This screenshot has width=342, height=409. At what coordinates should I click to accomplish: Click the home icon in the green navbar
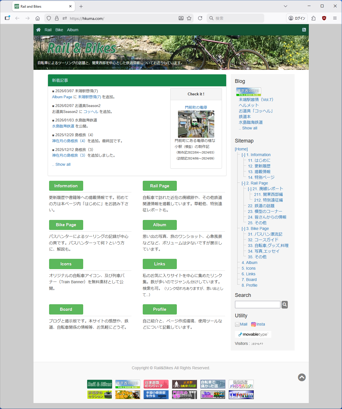tap(39, 30)
